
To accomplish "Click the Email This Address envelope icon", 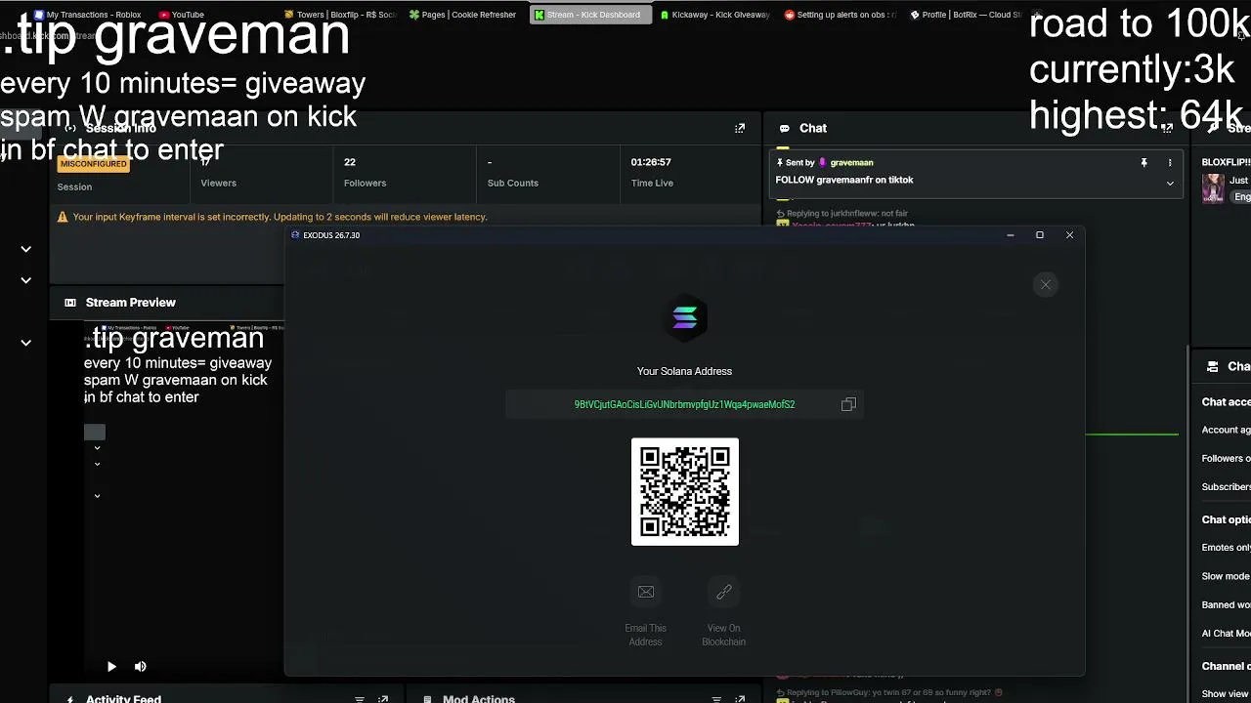I will coord(646,592).
